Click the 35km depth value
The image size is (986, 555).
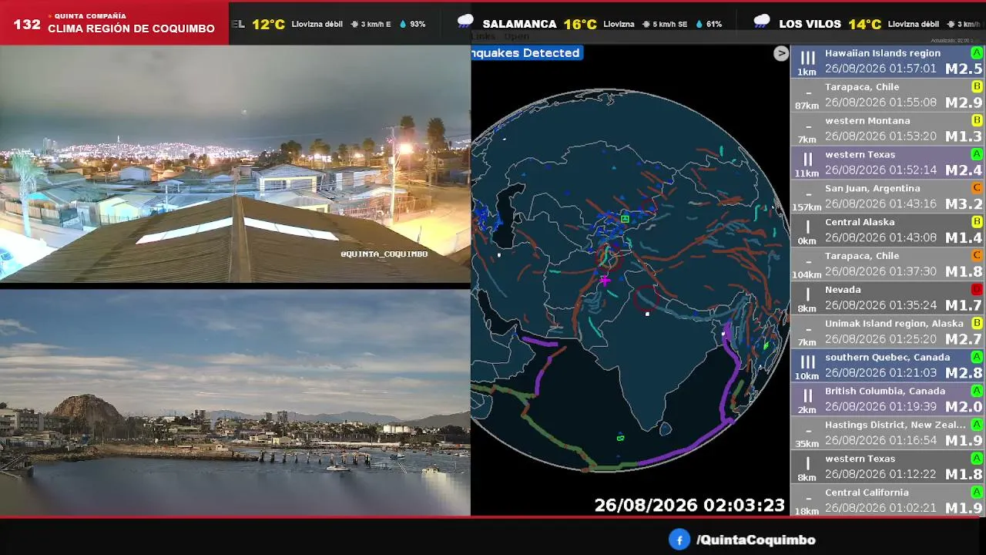(807, 444)
